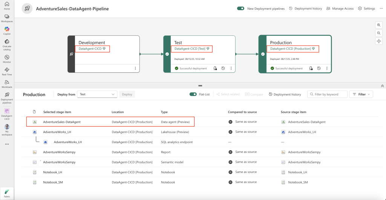The image size is (386, 200).
Task: Toggle the New Deployment pipelines switch
Action: (240, 8)
